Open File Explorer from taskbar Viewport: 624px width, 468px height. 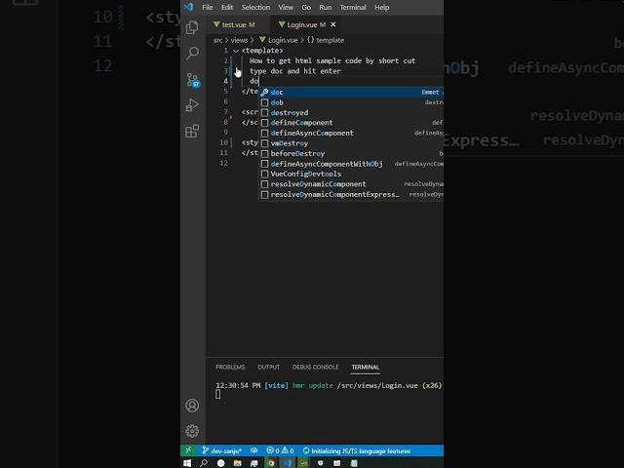[238, 463]
